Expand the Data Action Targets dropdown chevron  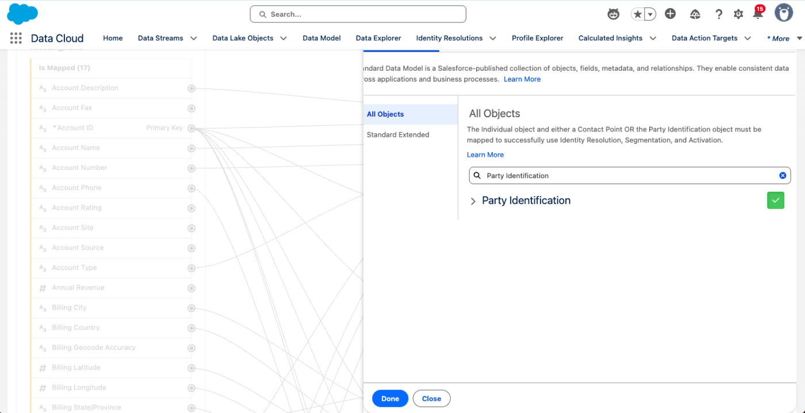(x=747, y=38)
